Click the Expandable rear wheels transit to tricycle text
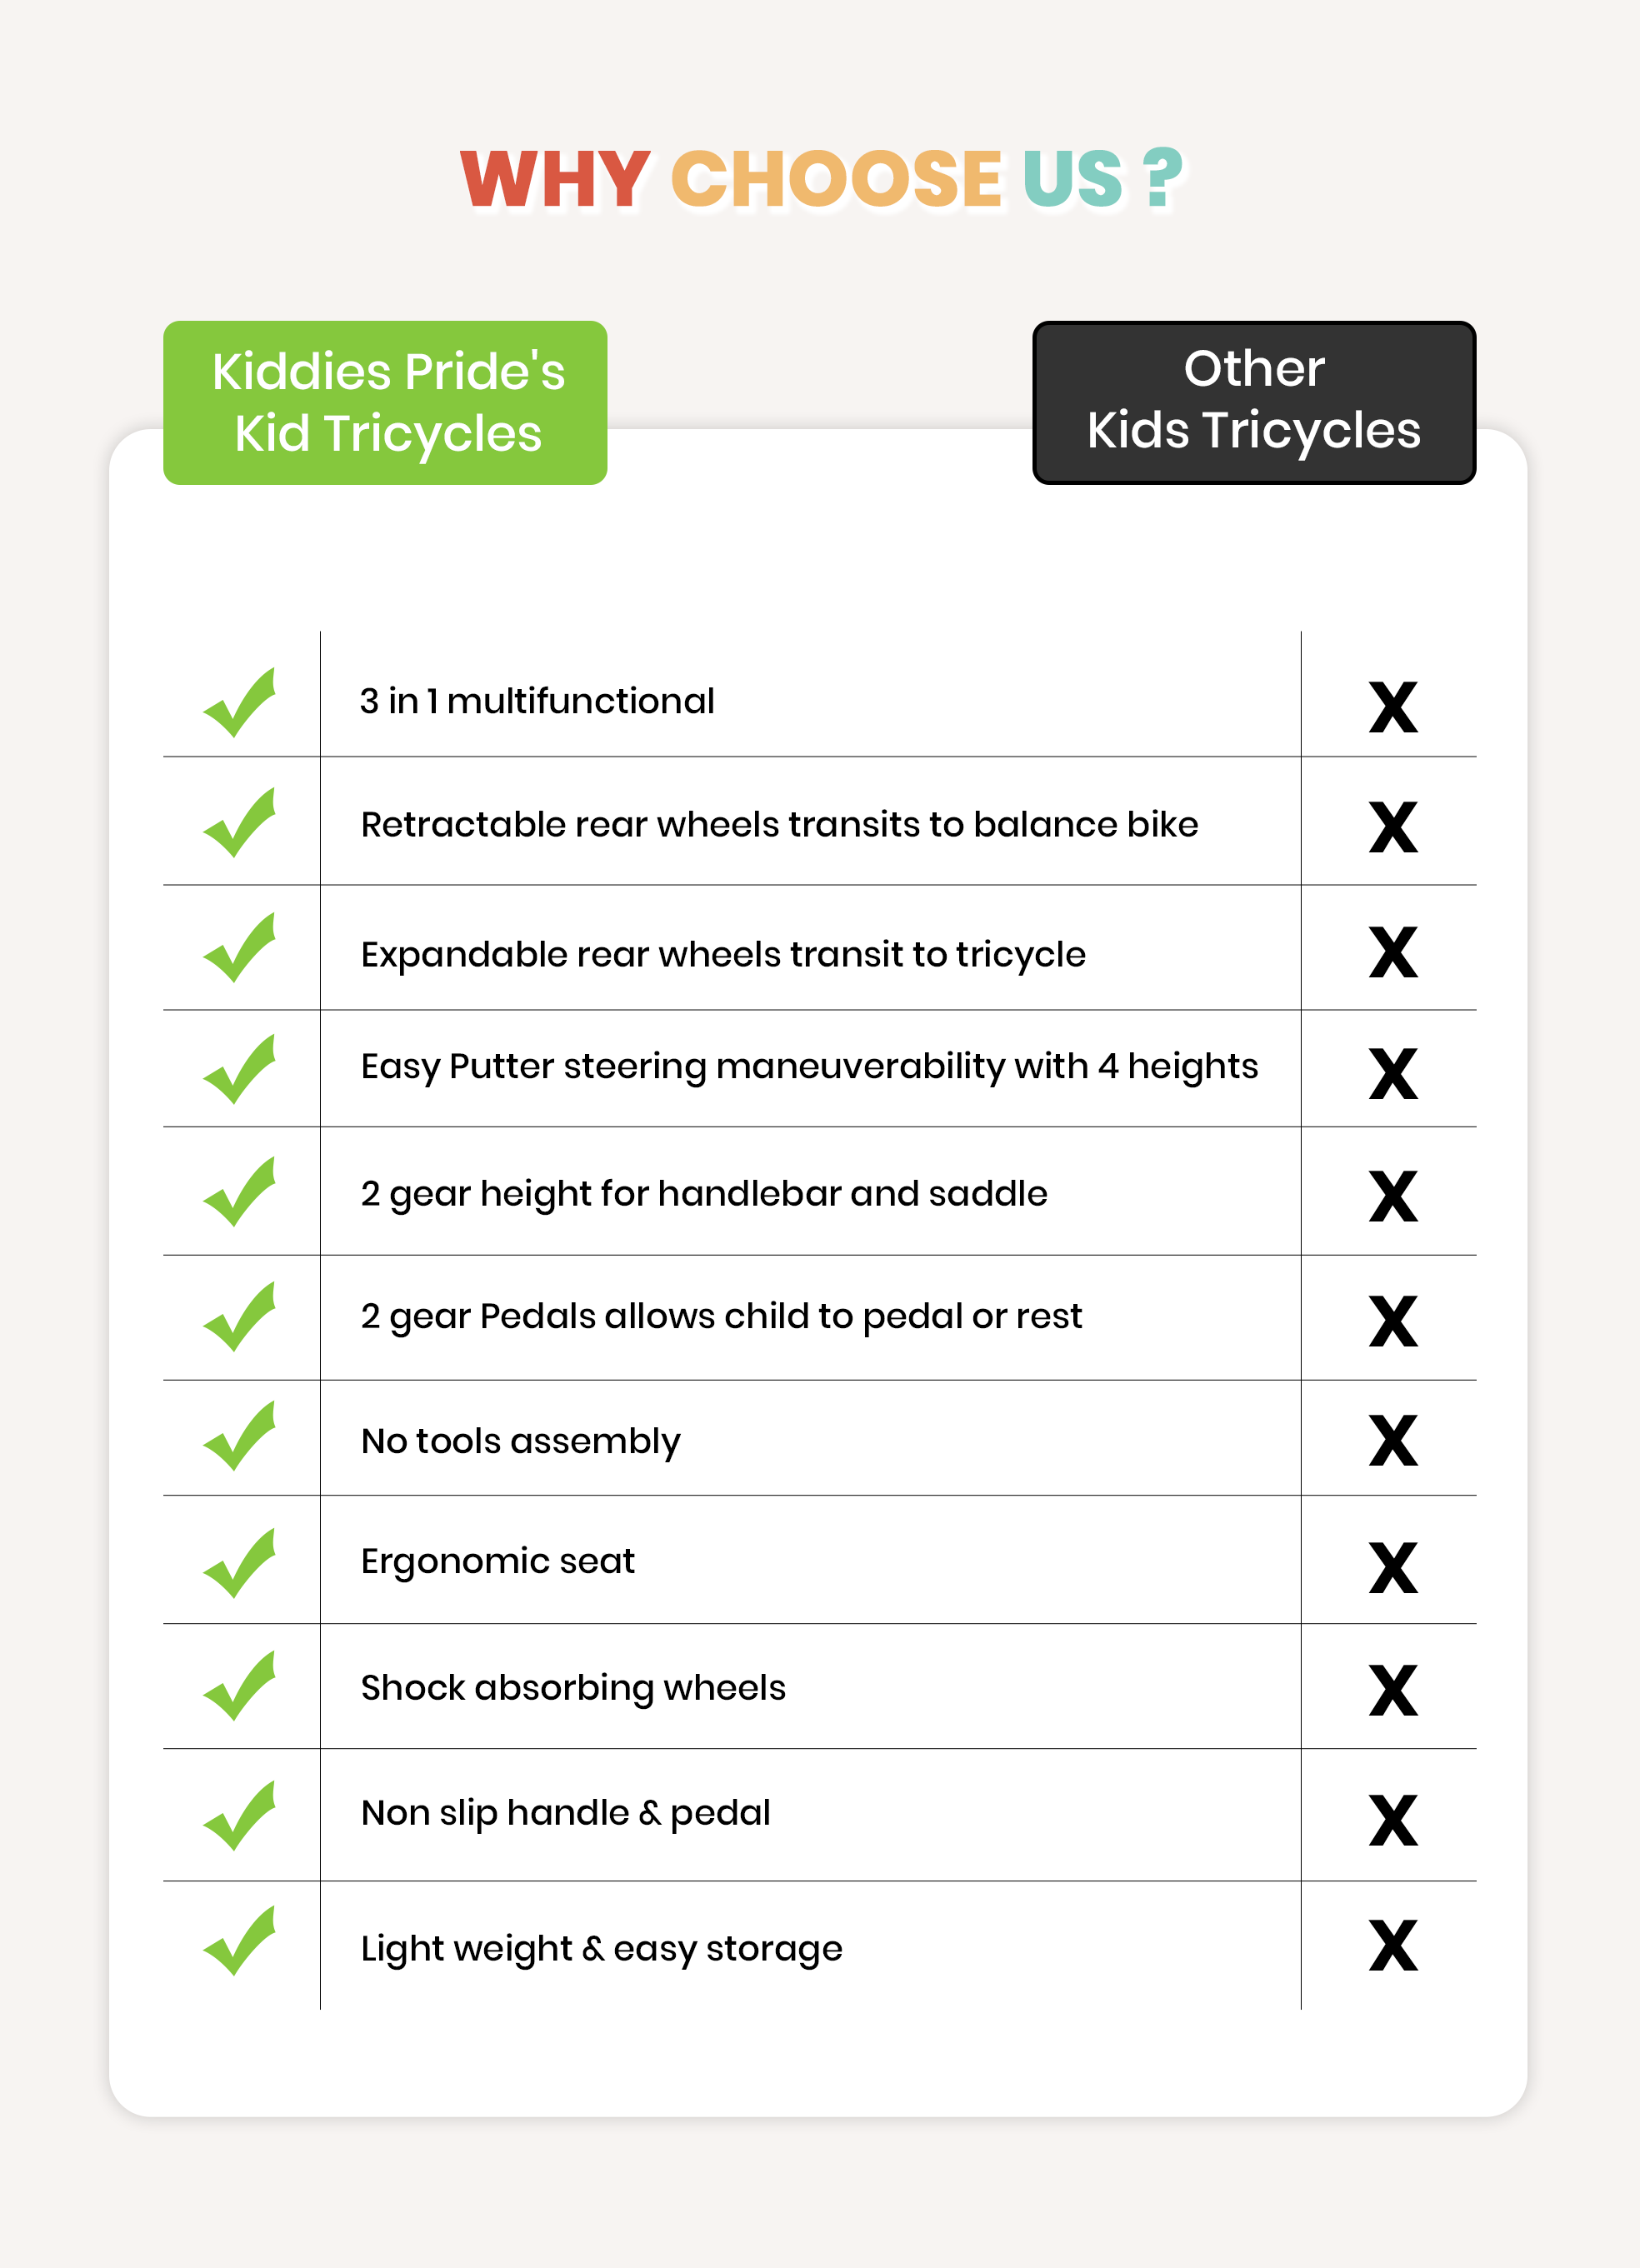Viewport: 1640px width, 2268px height. (723, 955)
